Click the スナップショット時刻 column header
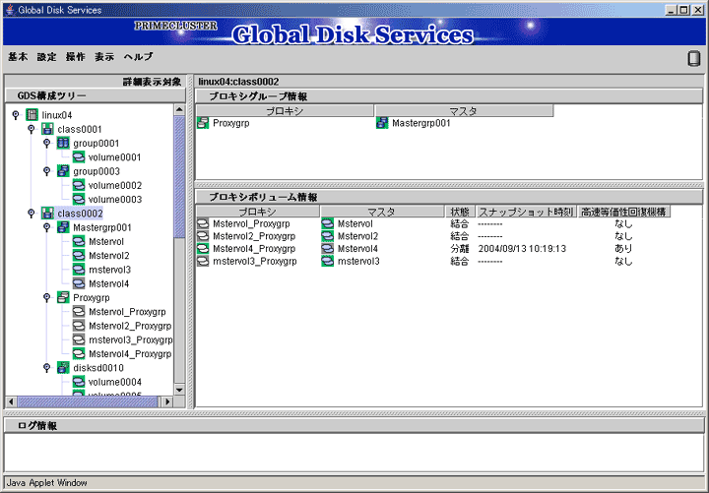709x493 pixels. 526,212
